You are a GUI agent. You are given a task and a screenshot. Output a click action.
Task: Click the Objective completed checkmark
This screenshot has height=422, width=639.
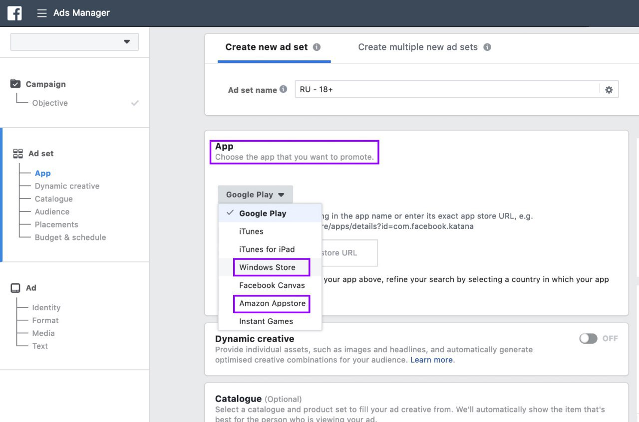(135, 103)
